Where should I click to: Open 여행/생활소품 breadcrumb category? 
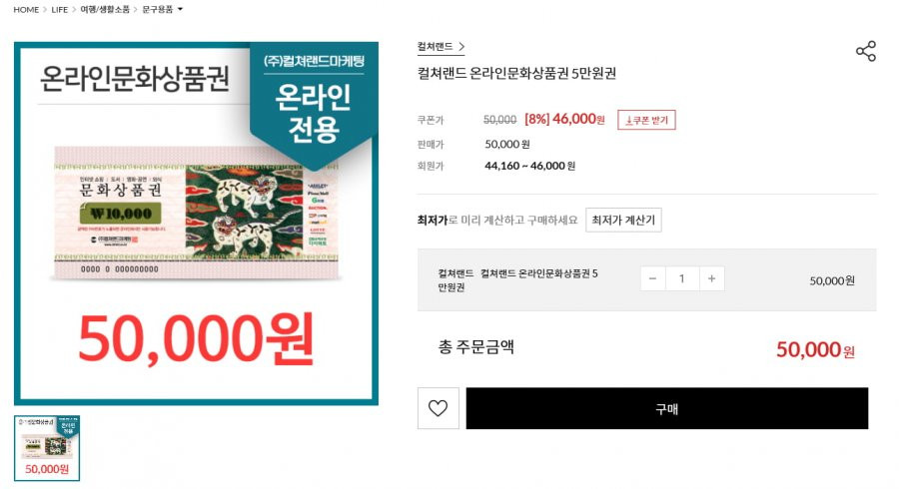pos(105,10)
